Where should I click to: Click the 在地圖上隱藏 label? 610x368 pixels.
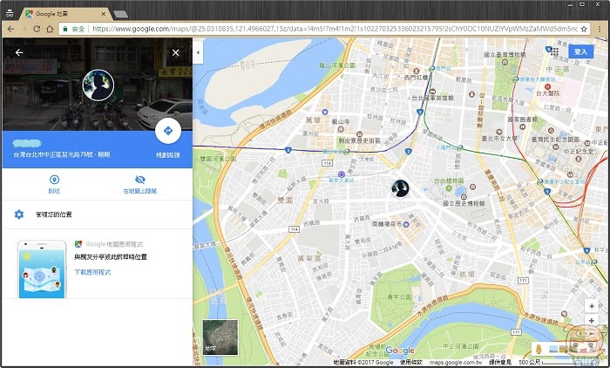tap(140, 191)
